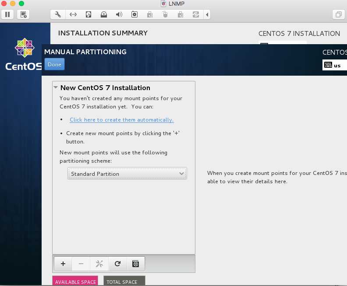The image size is (347, 286).
Task: Open the storage help disk icon
Action: tap(136, 263)
